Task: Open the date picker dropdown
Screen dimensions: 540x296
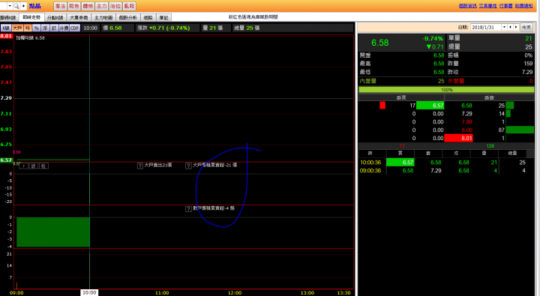Action: click(x=504, y=27)
